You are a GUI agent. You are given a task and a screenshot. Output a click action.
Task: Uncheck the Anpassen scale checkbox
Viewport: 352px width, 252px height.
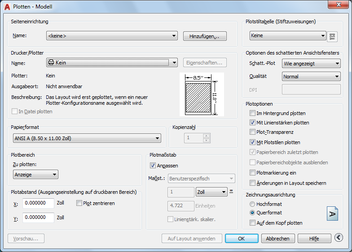pyautogui.click(x=153, y=166)
